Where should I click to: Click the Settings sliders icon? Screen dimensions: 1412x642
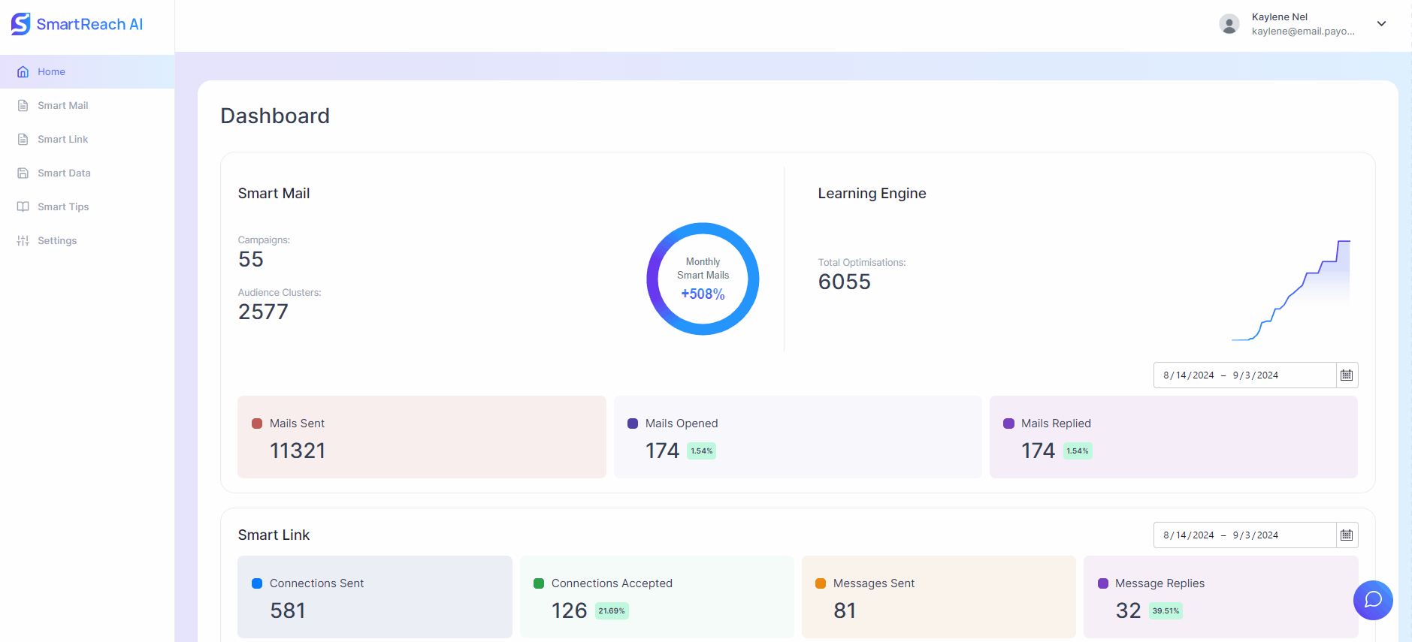pos(23,241)
